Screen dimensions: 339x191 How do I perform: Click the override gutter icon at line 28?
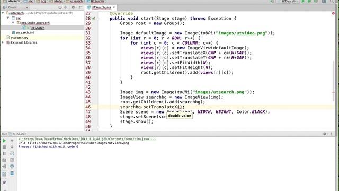(x=93, y=19)
